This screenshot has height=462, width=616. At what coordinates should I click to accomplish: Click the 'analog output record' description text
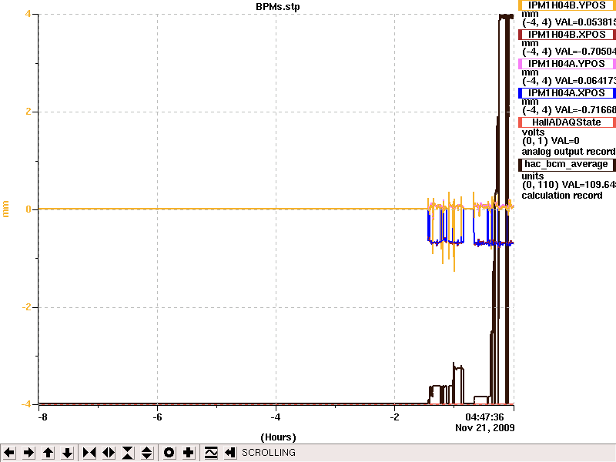(x=568, y=152)
